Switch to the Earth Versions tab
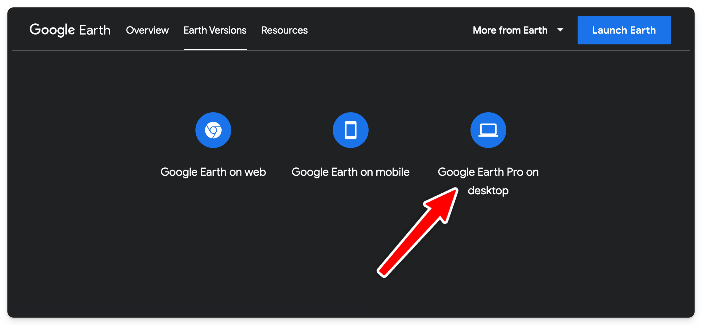The height and width of the screenshot is (325, 702). (215, 30)
